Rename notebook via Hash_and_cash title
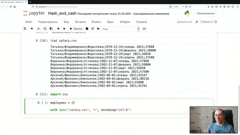 [x=62, y=13]
